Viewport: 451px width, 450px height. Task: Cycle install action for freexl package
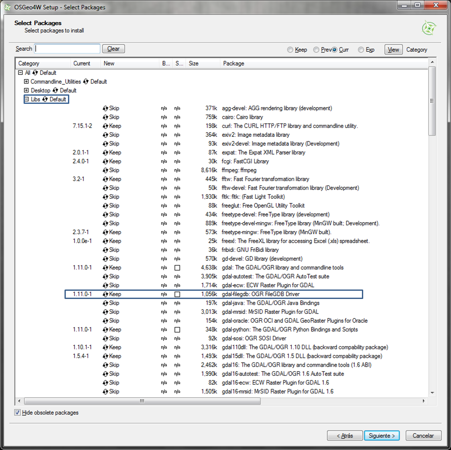click(105, 241)
